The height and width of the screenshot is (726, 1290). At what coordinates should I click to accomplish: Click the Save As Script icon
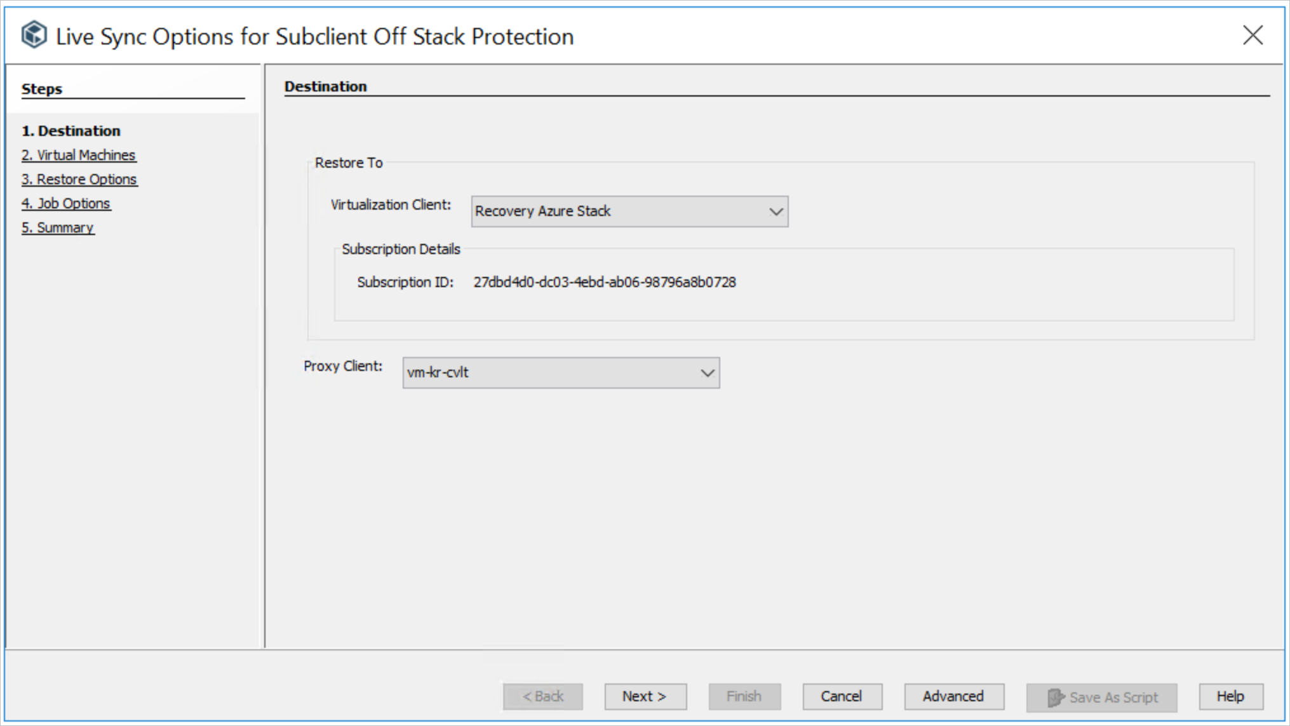coord(1055,697)
